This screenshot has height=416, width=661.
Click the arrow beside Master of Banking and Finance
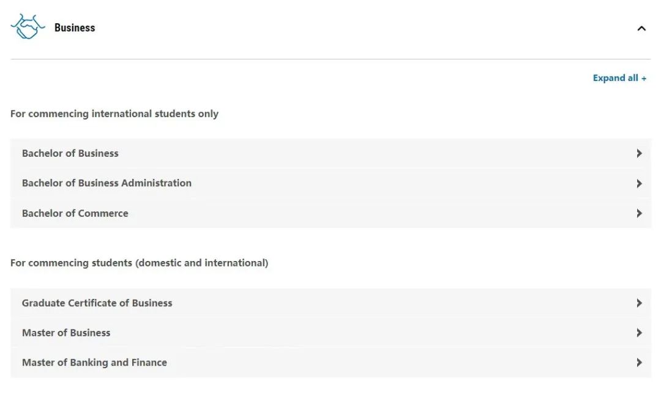(639, 363)
